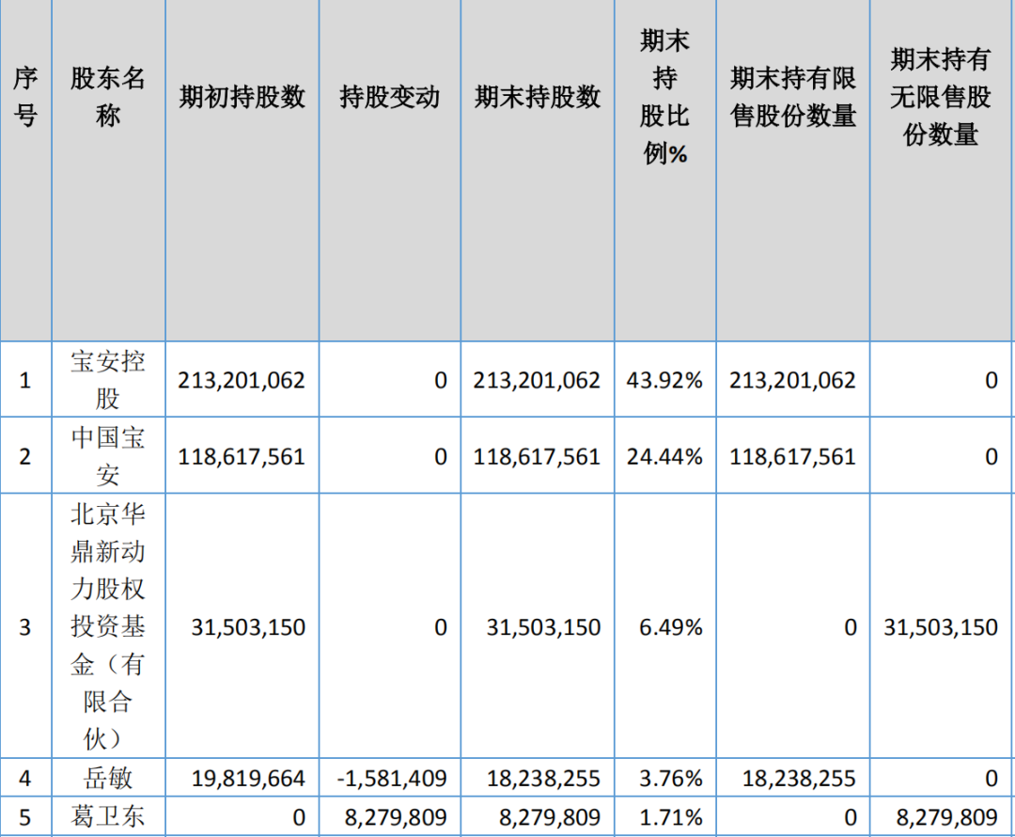Click the "24.44%" ratio cell
Screen dimensions: 1015x837
(664, 457)
